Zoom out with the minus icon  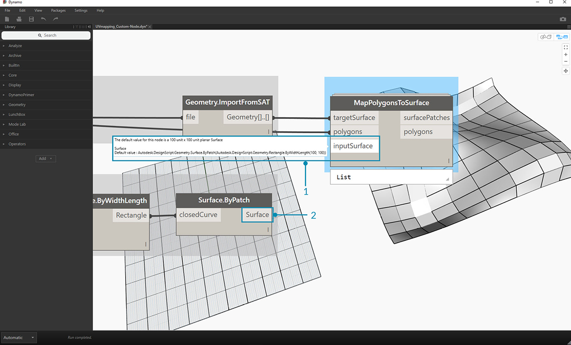pos(566,61)
